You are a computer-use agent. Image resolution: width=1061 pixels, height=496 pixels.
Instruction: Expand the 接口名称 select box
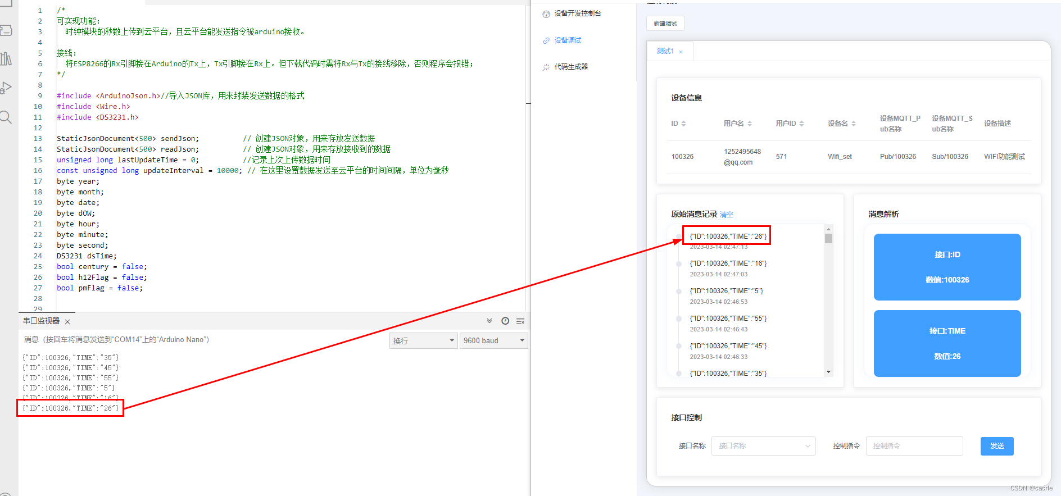[x=763, y=446]
